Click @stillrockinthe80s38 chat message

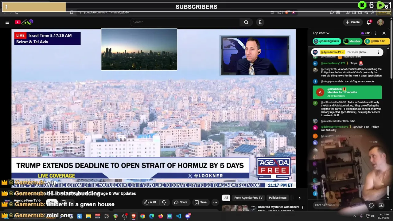tap(348, 109)
